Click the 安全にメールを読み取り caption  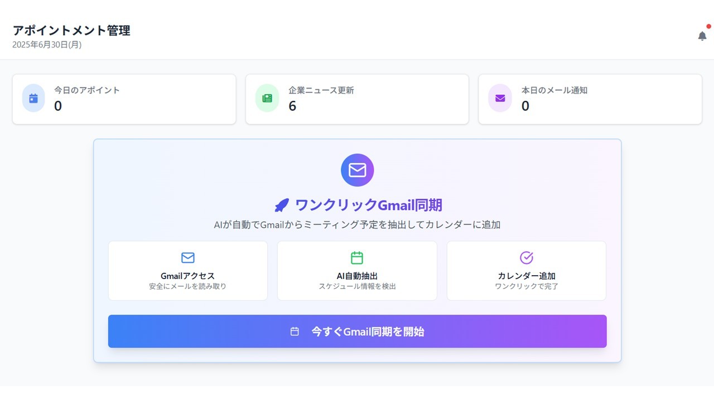(x=187, y=286)
